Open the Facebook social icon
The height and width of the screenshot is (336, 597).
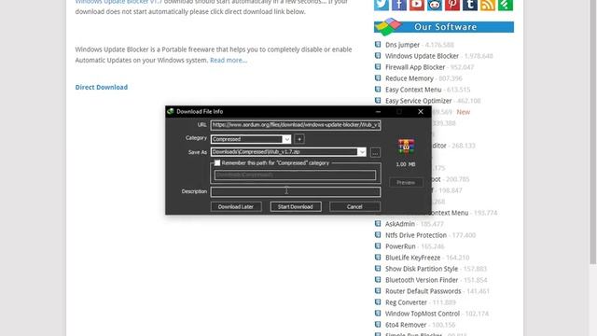pos(399,5)
